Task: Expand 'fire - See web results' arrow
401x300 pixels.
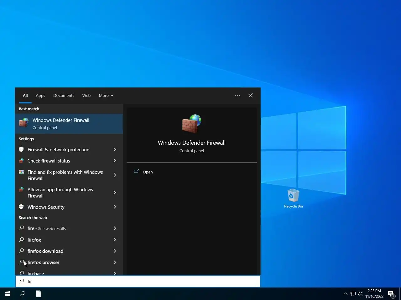Action: point(115,228)
